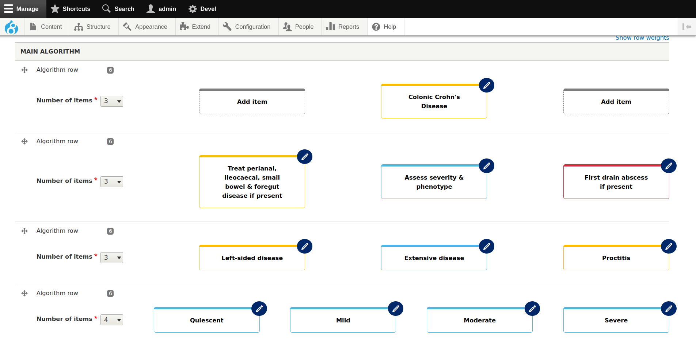
Task: Edit Assess severity & phenotype via pencil icon
Action: point(487,166)
